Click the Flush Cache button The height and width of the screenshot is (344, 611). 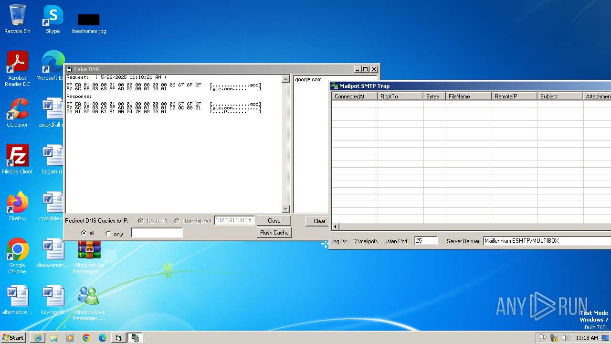tap(274, 233)
